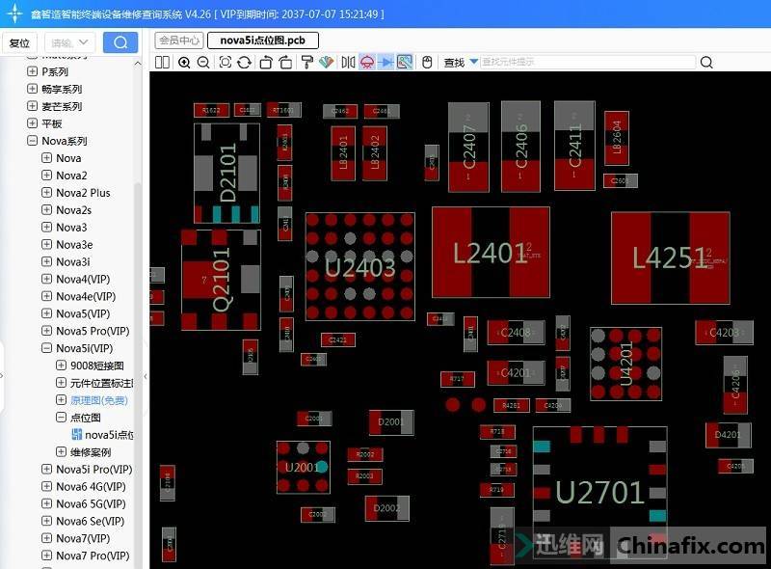Image resolution: width=771 pixels, height=569 pixels.
Task: Click the zoom out magnifier icon
Action: click(x=203, y=63)
